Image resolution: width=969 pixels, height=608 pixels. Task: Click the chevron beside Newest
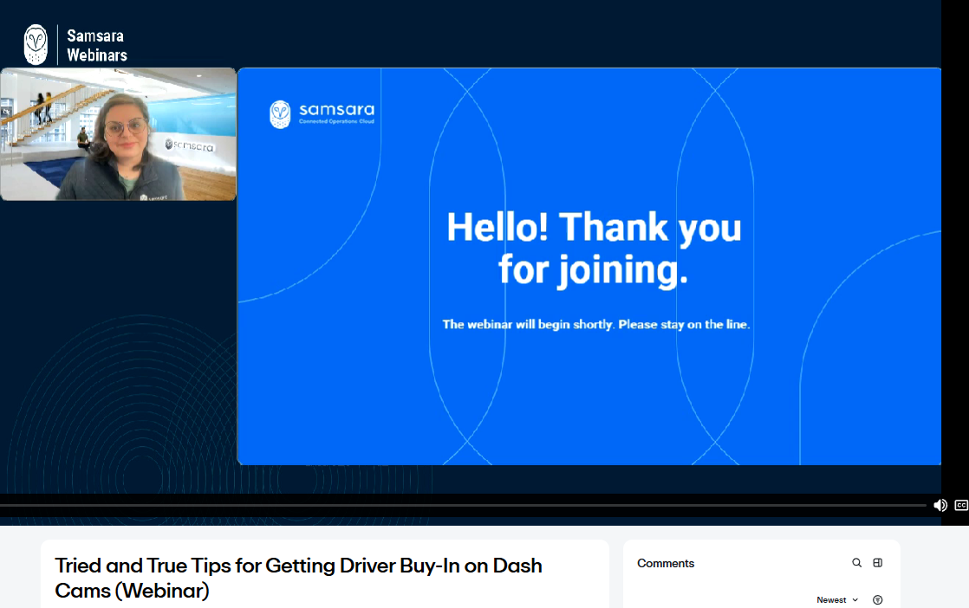click(x=855, y=600)
